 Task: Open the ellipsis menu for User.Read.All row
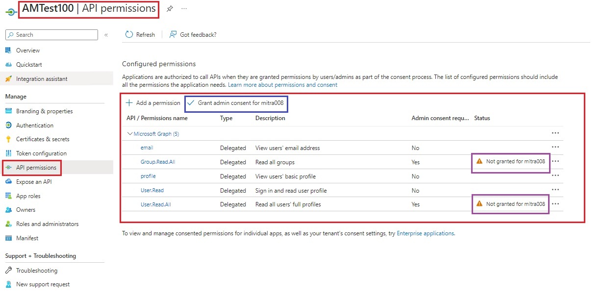pyautogui.click(x=555, y=204)
